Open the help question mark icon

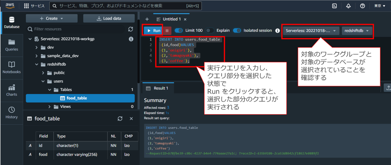362,6
